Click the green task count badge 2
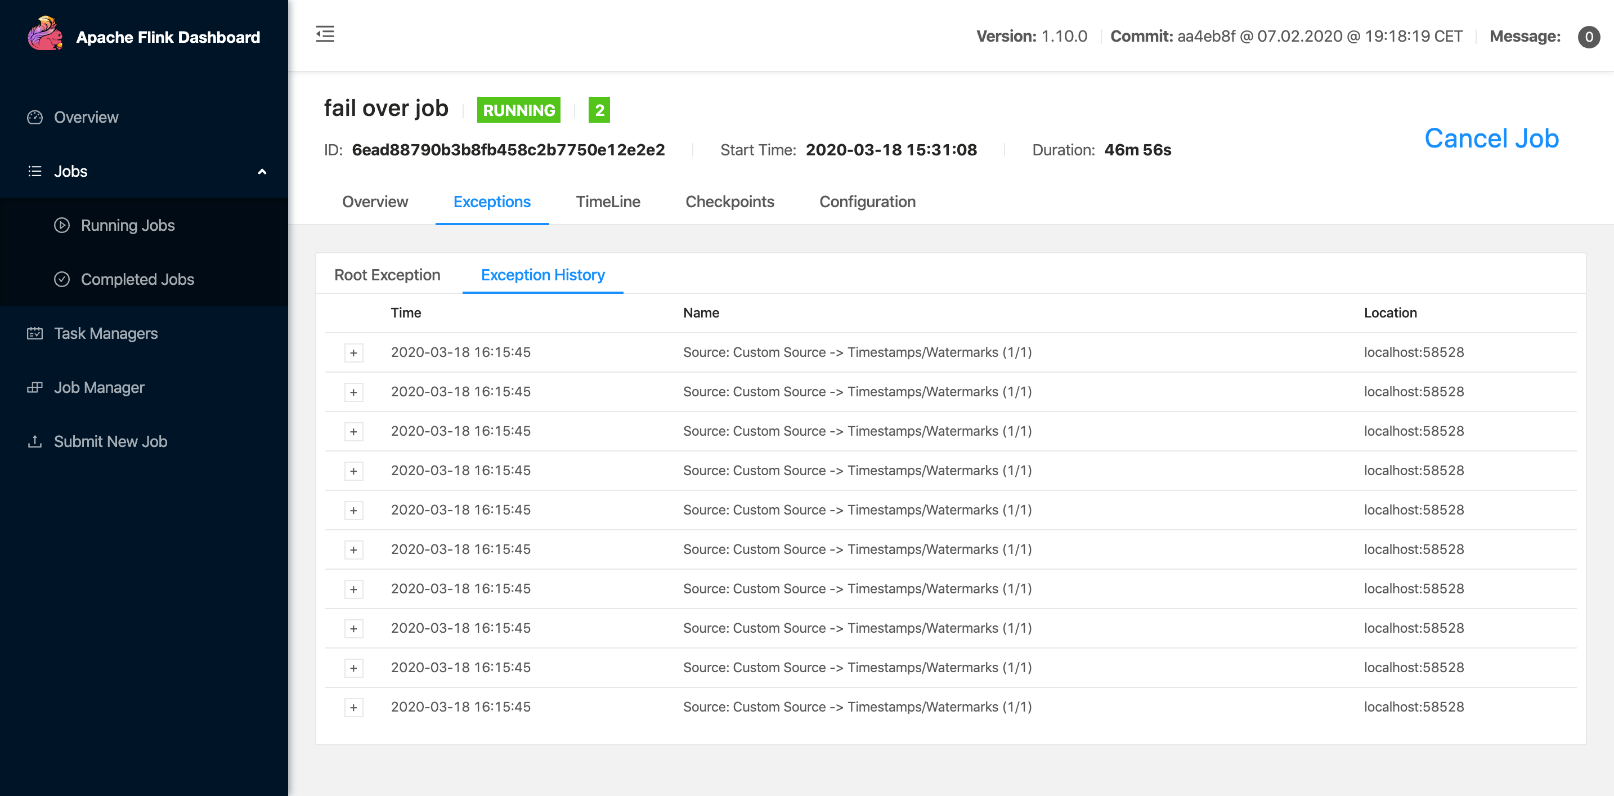The width and height of the screenshot is (1614, 796). click(599, 110)
